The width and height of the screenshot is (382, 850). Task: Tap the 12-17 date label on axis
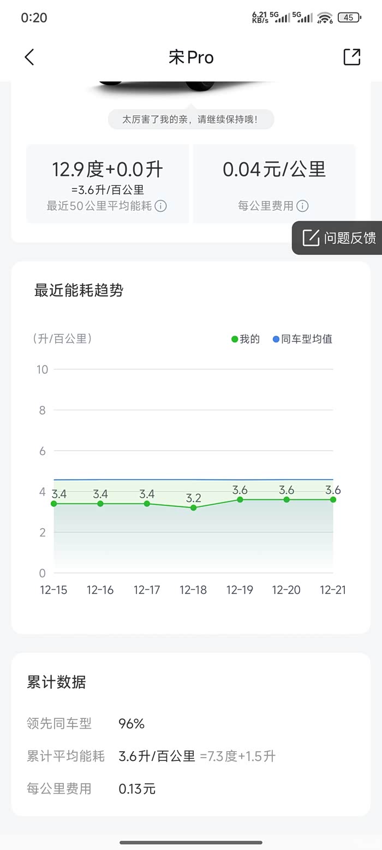point(147,590)
